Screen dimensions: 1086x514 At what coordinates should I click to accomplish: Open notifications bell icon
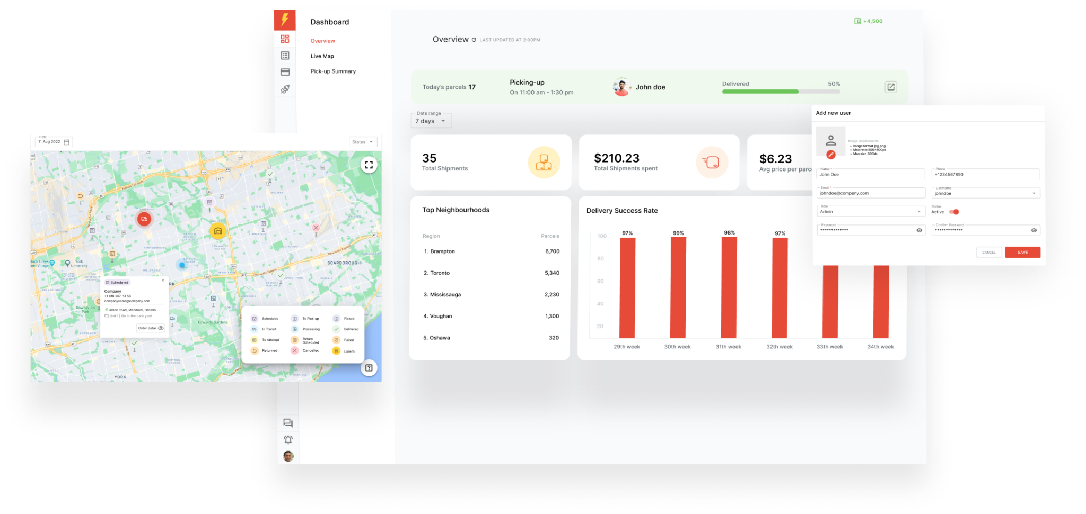pos(288,439)
